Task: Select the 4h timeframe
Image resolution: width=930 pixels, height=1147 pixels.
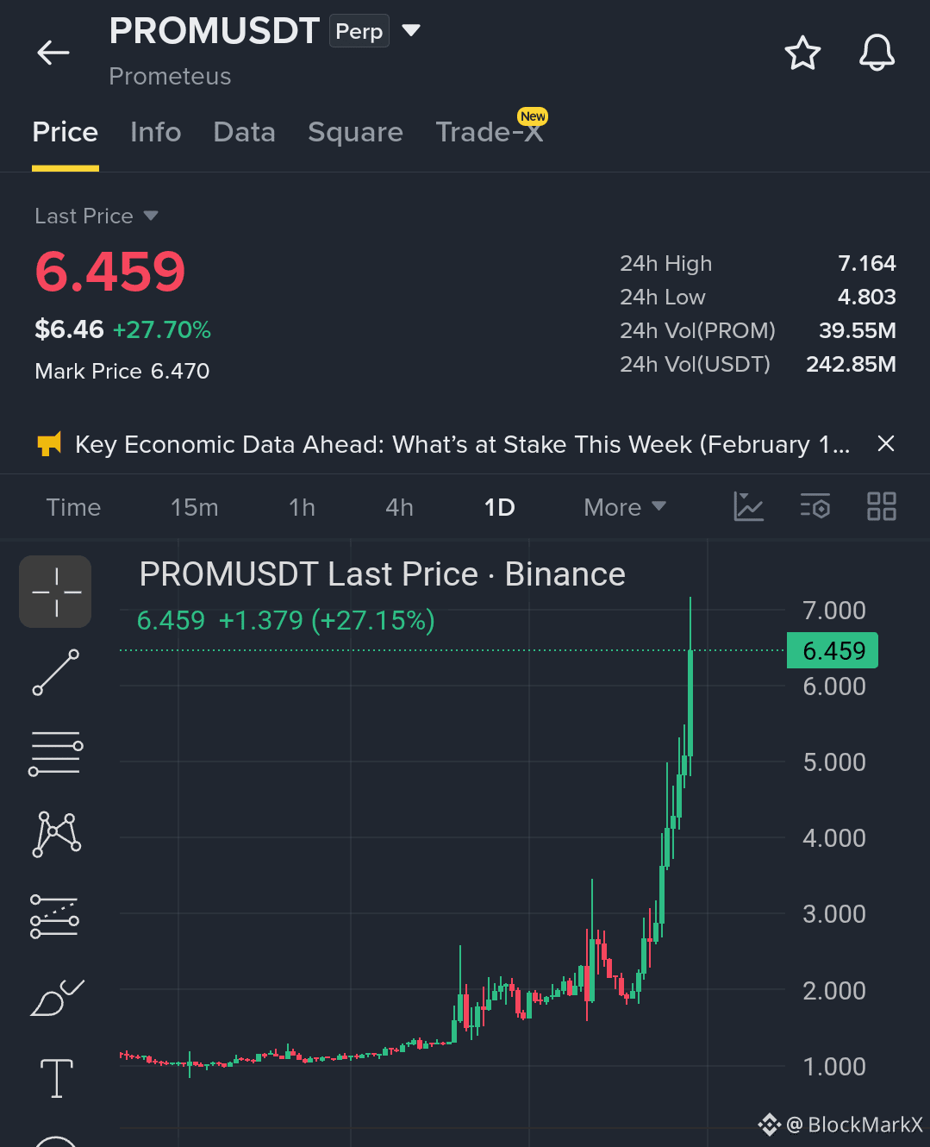Action: tap(399, 507)
